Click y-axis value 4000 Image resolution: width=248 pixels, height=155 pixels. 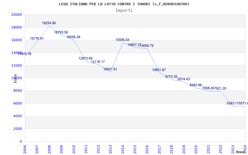[17, 116]
